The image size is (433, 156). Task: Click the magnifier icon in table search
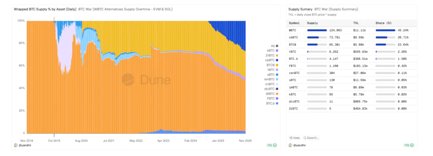pyautogui.click(x=304, y=137)
